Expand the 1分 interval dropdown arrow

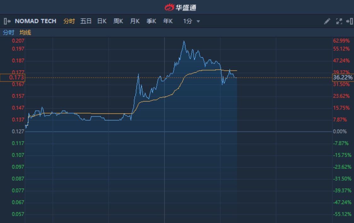click(x=198, y=21)
